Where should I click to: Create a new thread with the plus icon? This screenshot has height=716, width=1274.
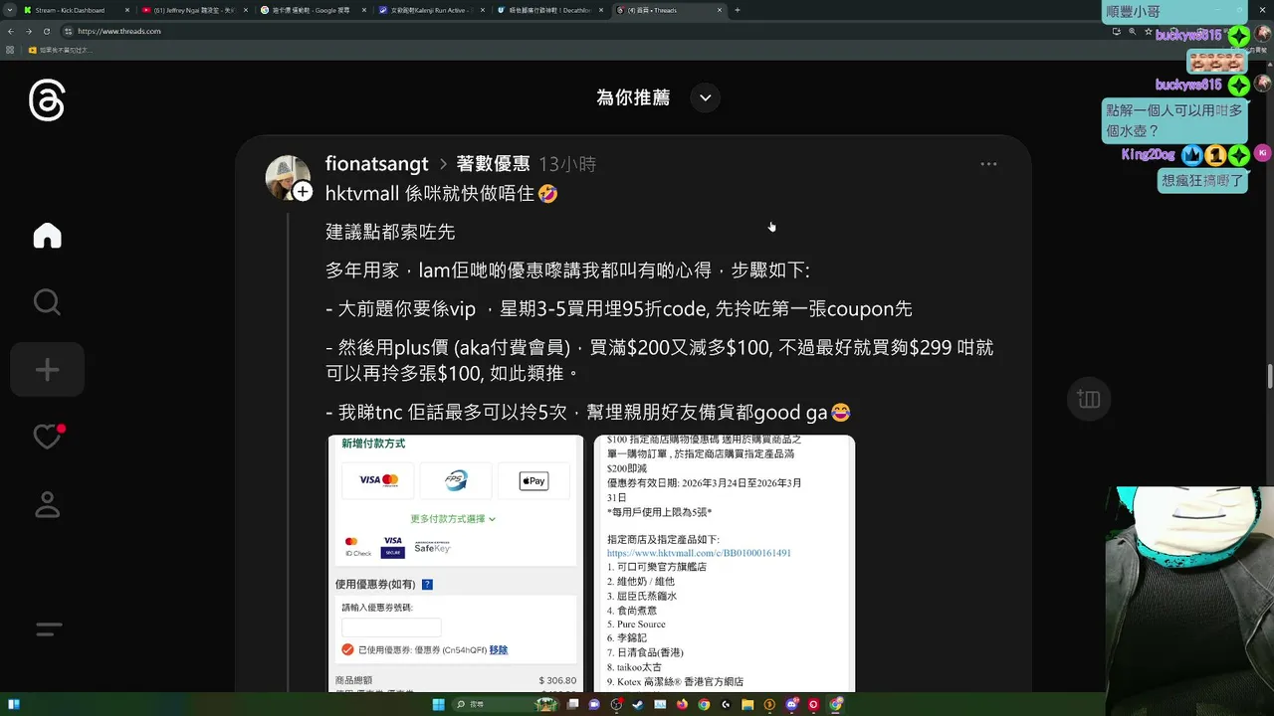[47, 370]
